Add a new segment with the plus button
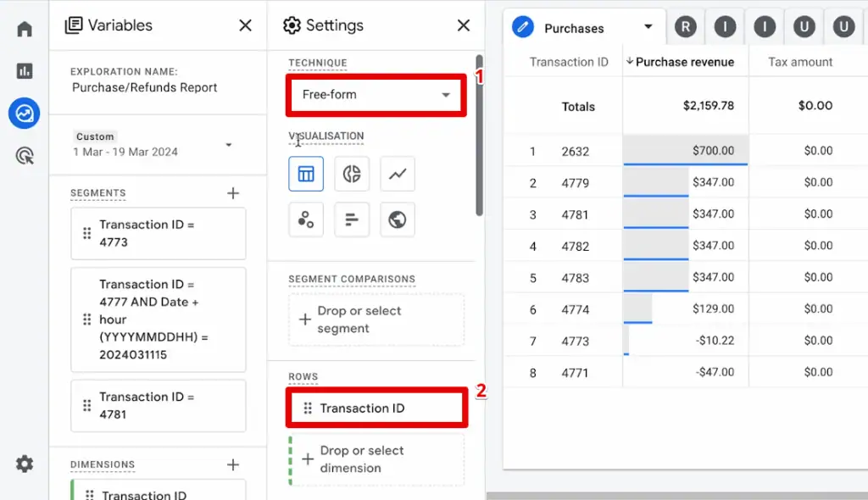The image size is (868, 500). point(233,193)
